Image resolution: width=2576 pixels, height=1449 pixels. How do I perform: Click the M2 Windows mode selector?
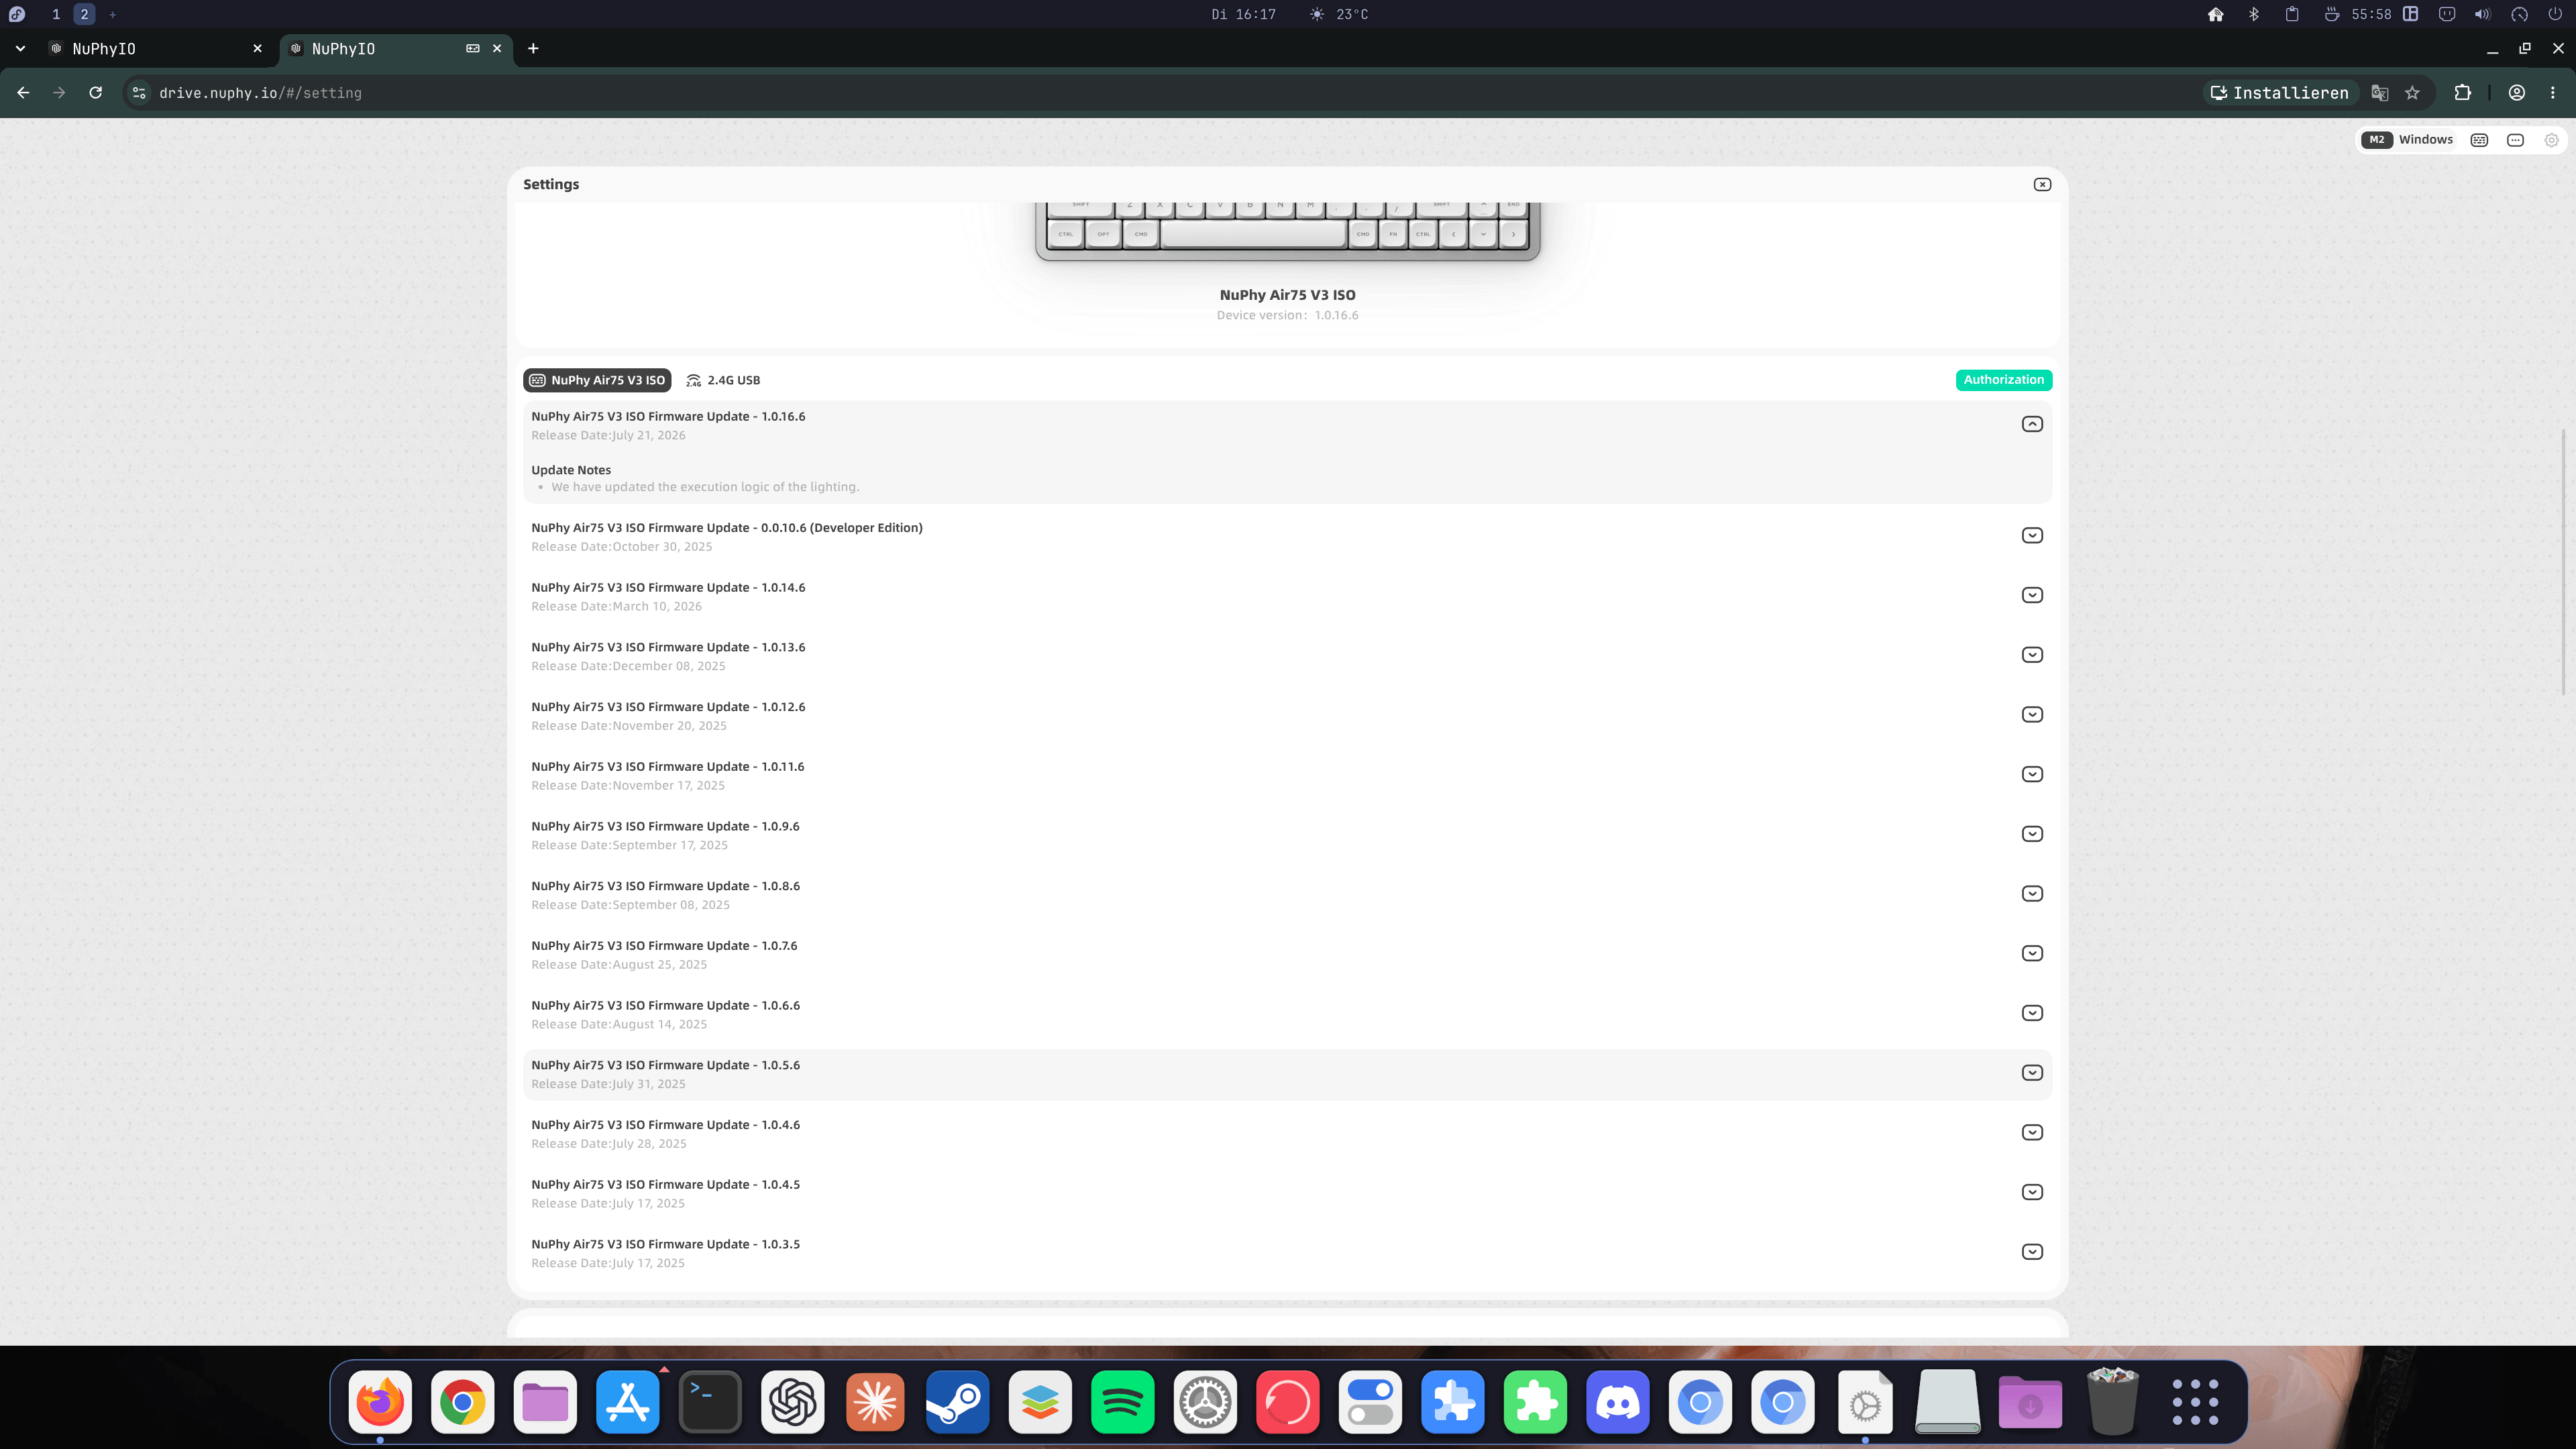pyautogui.click(x=2407, y=140)
